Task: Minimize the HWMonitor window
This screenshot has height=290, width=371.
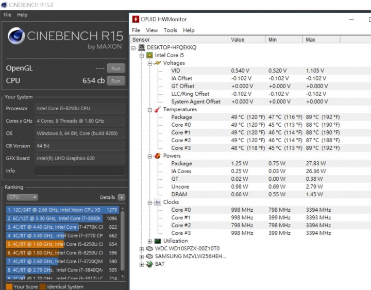Action: (351, 20)
